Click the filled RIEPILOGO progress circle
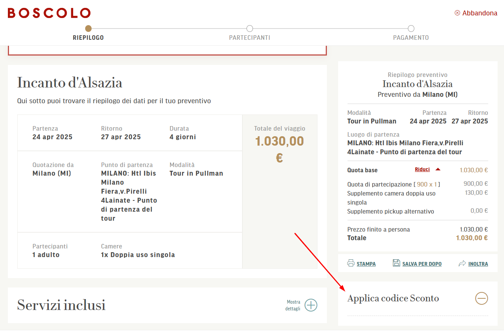This screenshot has width=504, height=331. (x=88, y=28)
